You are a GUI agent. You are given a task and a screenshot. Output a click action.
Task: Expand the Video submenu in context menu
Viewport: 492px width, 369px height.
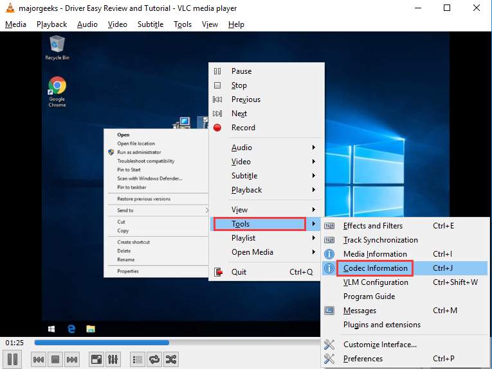(266, 162)
